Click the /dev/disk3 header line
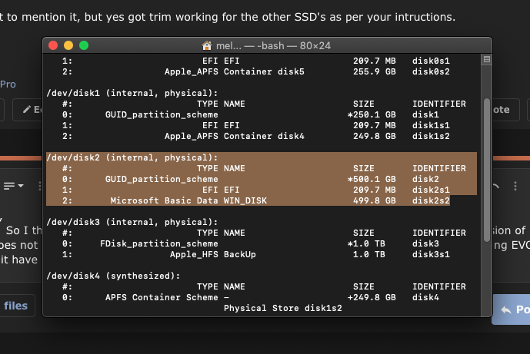530x354 pixels. click(132, 222)
